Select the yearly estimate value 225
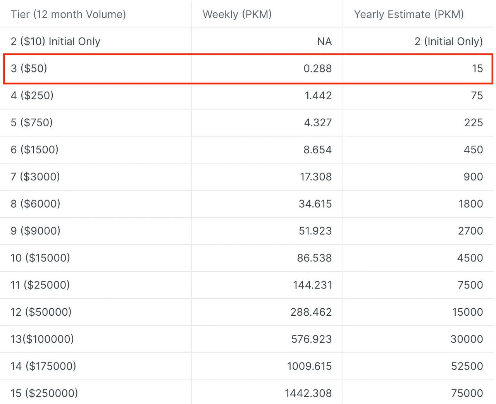This screenshot has width=496, height=404. click(474, 123)
